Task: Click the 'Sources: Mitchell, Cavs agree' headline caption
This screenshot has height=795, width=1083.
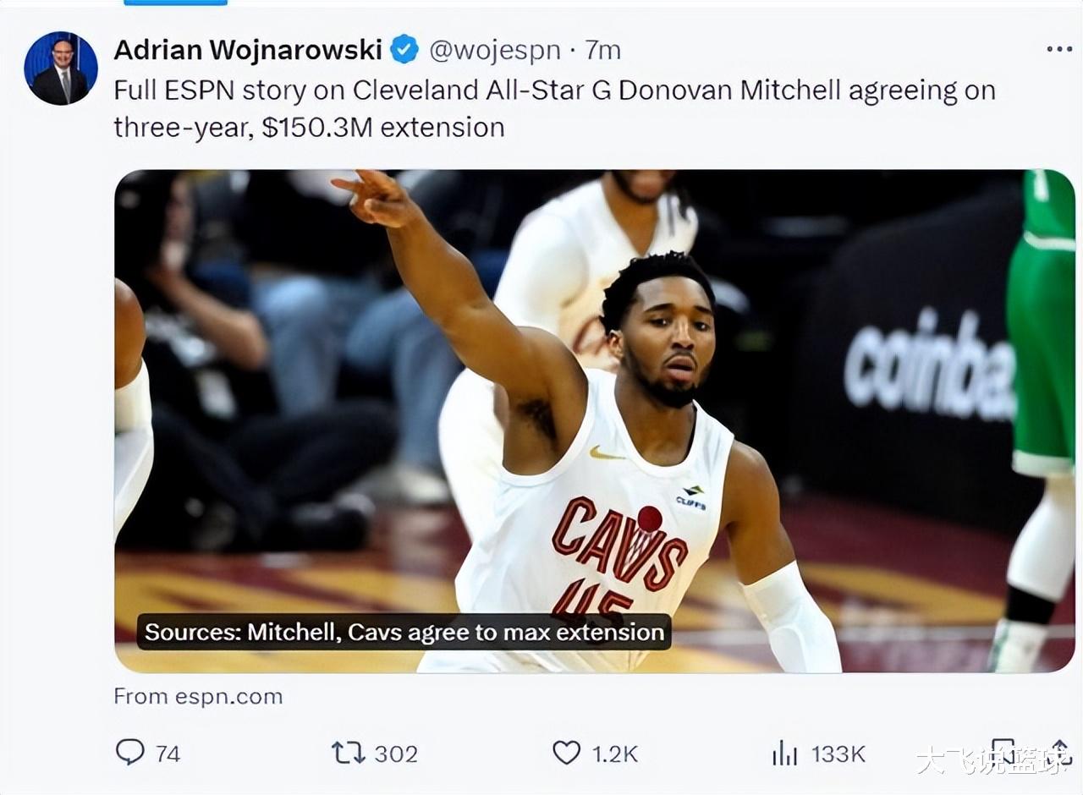Action: 404,632
